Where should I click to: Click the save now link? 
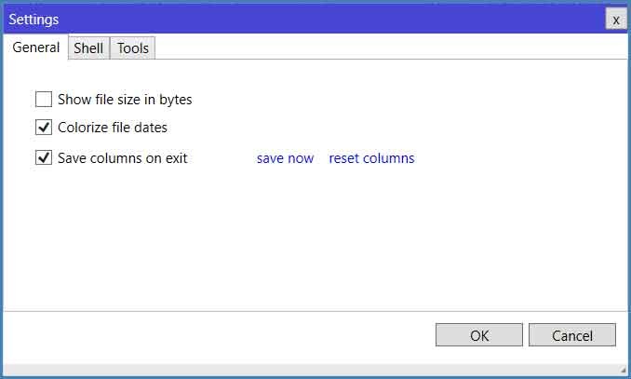tap(285, 158)
